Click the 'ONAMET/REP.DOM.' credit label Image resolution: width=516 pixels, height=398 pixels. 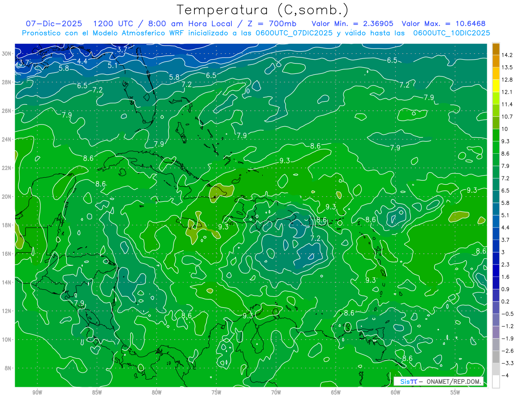(454, 381)
